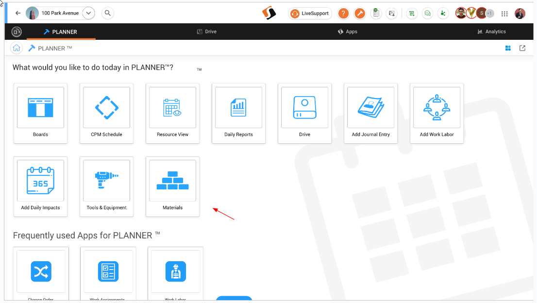Viewport: 537px width, 303px height.
Task: Open the Materials tile
Action: click(173, 186)
